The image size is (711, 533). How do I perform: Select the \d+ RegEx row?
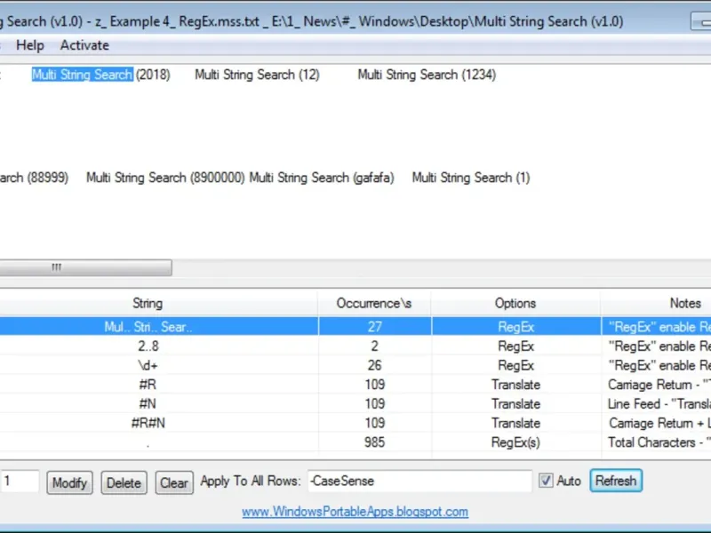355,365
